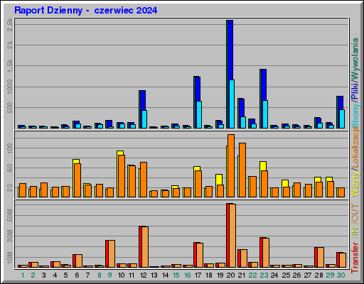Click the transfer bar for day 17
This screenshot has width=364, height=284.
click(x=198, y=255)
